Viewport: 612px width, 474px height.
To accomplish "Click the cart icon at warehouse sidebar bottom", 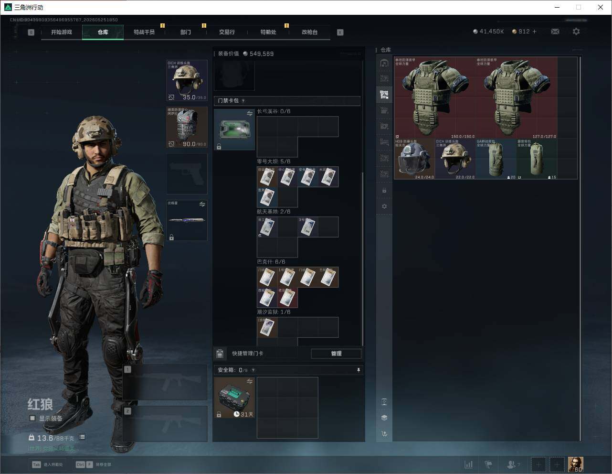I will coord(384,434).
